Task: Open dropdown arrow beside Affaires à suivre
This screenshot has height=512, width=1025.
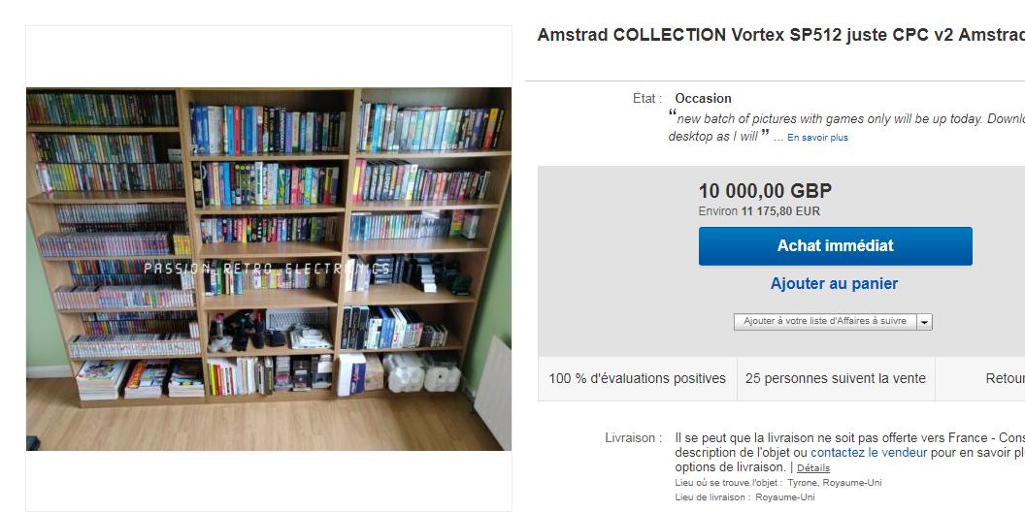Action: pos(924,322)
